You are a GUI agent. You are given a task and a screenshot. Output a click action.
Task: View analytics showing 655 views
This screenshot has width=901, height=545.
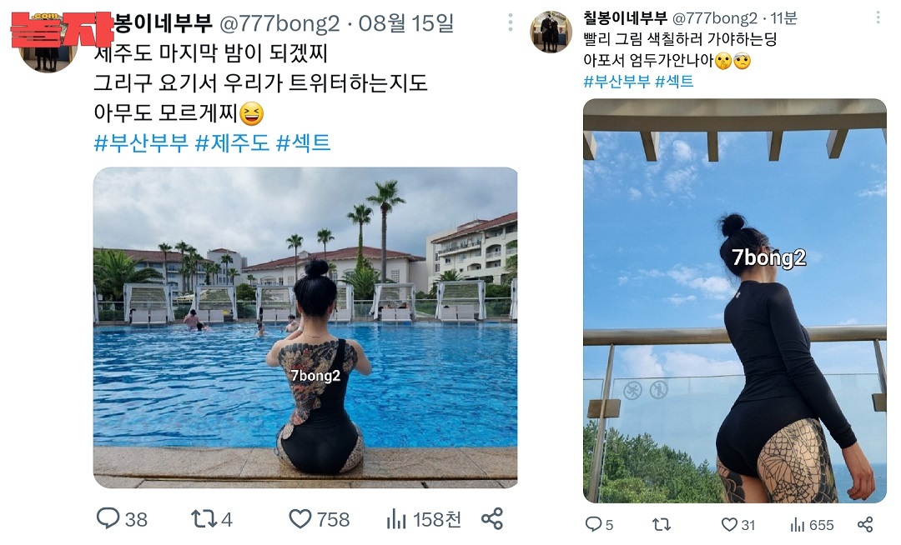point(812,524)
